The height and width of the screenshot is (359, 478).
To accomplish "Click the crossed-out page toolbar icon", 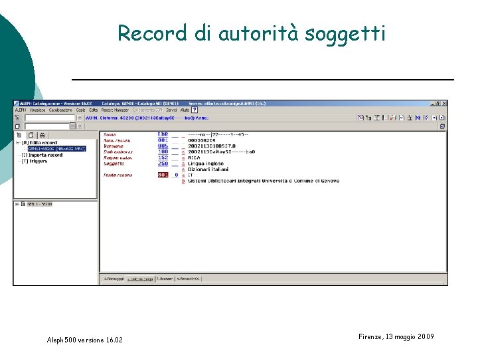I will pyautogui.click(x=360, y=118).
